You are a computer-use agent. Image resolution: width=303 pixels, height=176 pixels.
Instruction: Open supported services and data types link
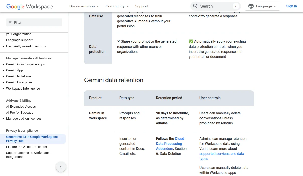[x=222, y=156]
